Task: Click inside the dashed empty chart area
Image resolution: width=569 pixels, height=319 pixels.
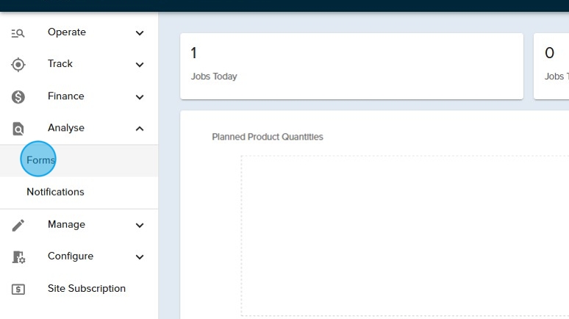Action: pyautogui.click(x=404, y=235)
